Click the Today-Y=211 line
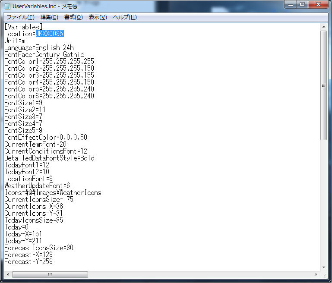Viewport: 332px width, 283px height. [23, 241]
